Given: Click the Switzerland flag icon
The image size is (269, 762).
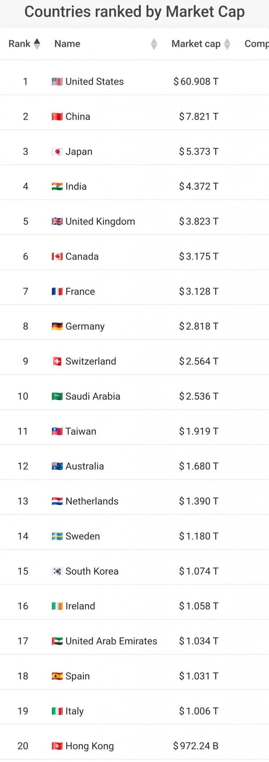Looking at the screenshot, I should (57, 361).
